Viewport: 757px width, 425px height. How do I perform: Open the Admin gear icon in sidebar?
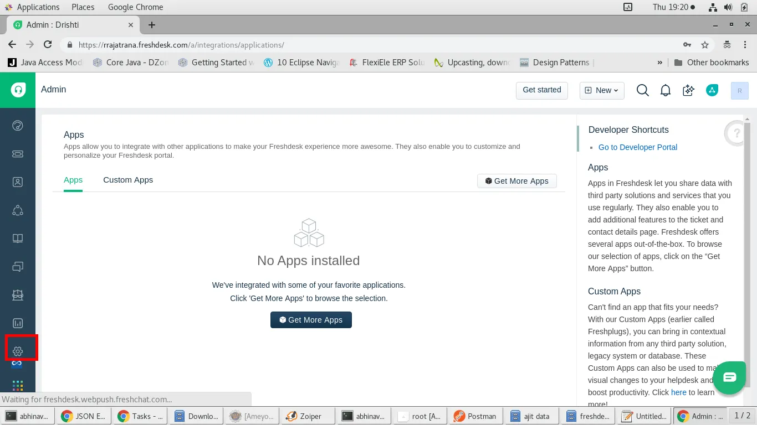[18, 351]
